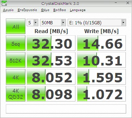Open the Αρχείο menu

pyautogui.click(x=8, y=10)
